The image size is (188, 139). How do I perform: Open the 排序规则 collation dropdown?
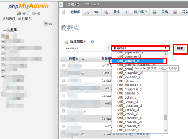(x=140, y=48)
